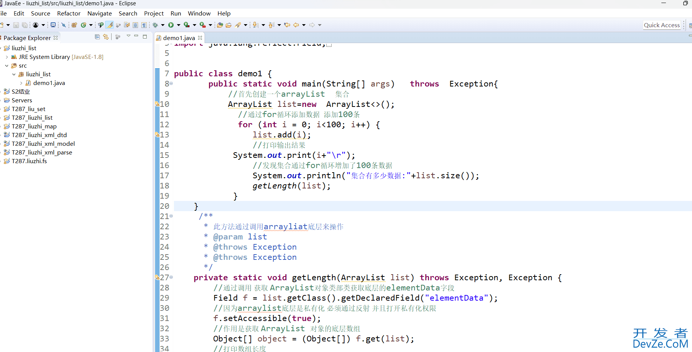Minimize the Package Explorer panel
This screenshot has width=692, height=352.
coord(136,36)
